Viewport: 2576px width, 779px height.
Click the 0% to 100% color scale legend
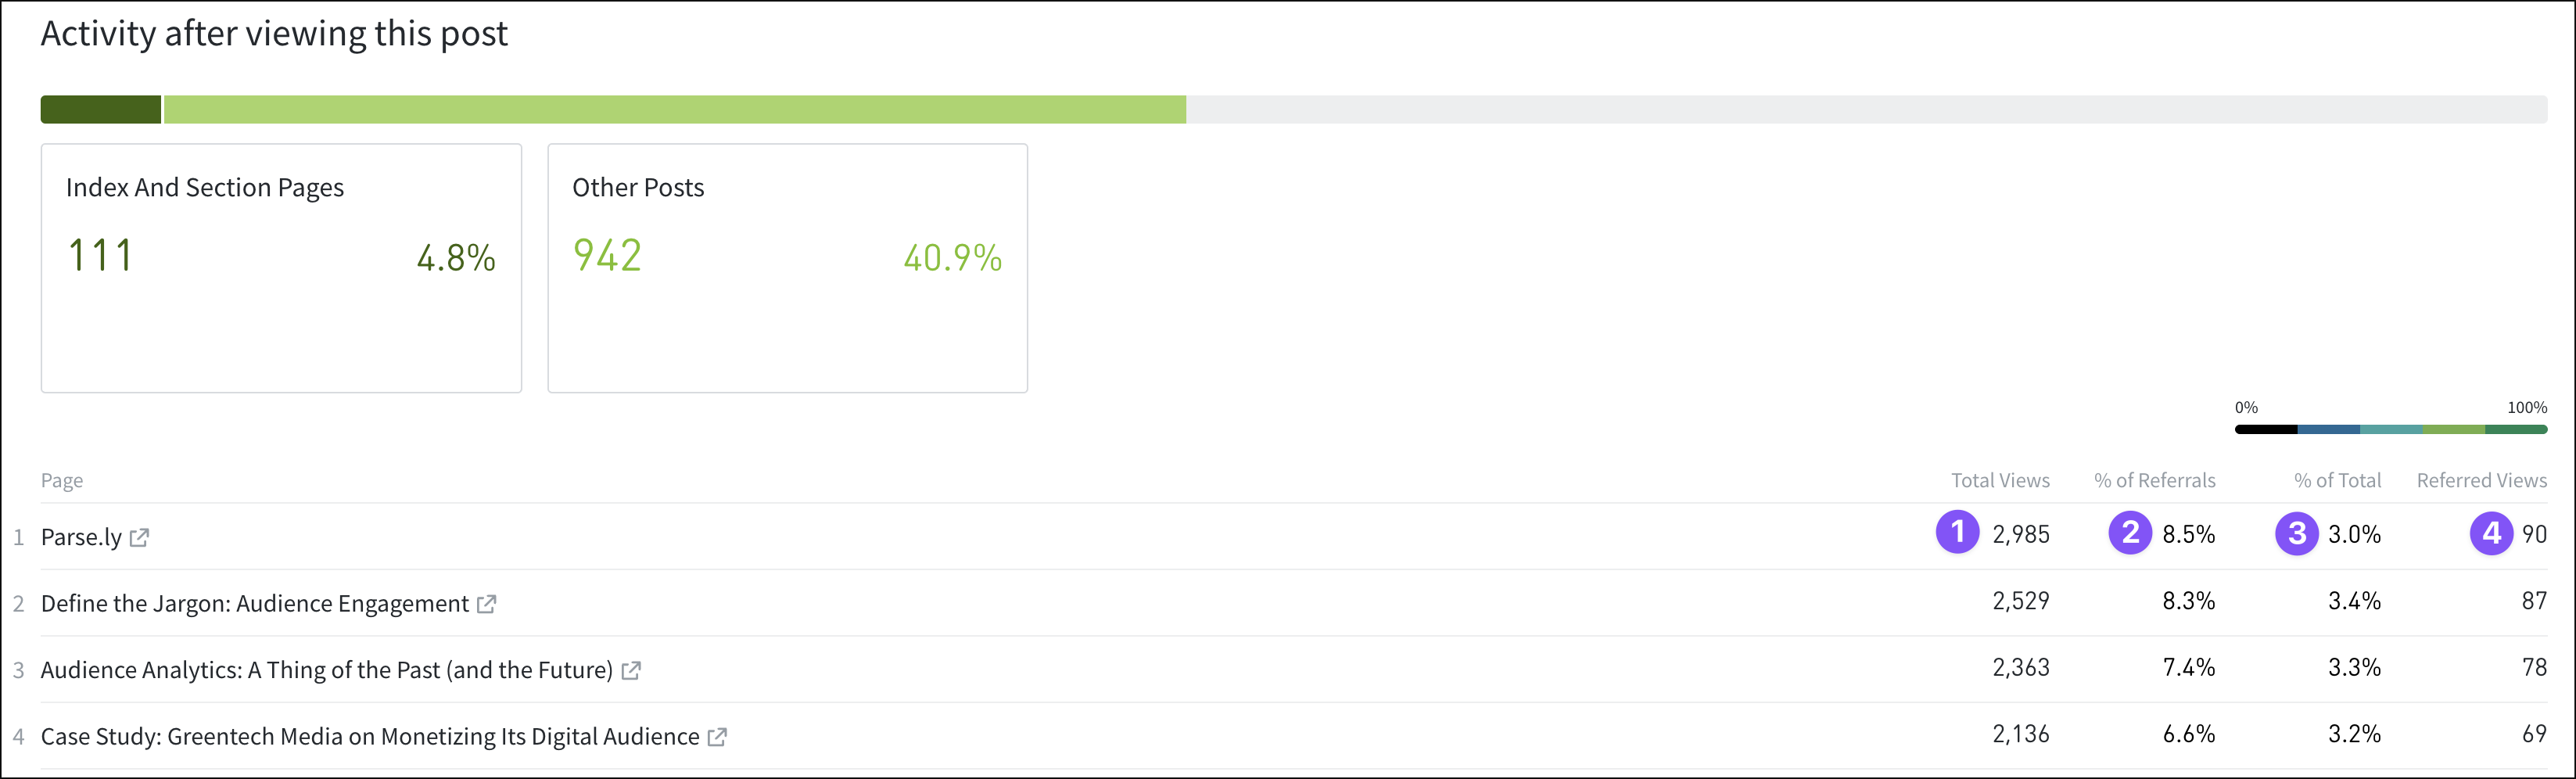pos(2390,430)
